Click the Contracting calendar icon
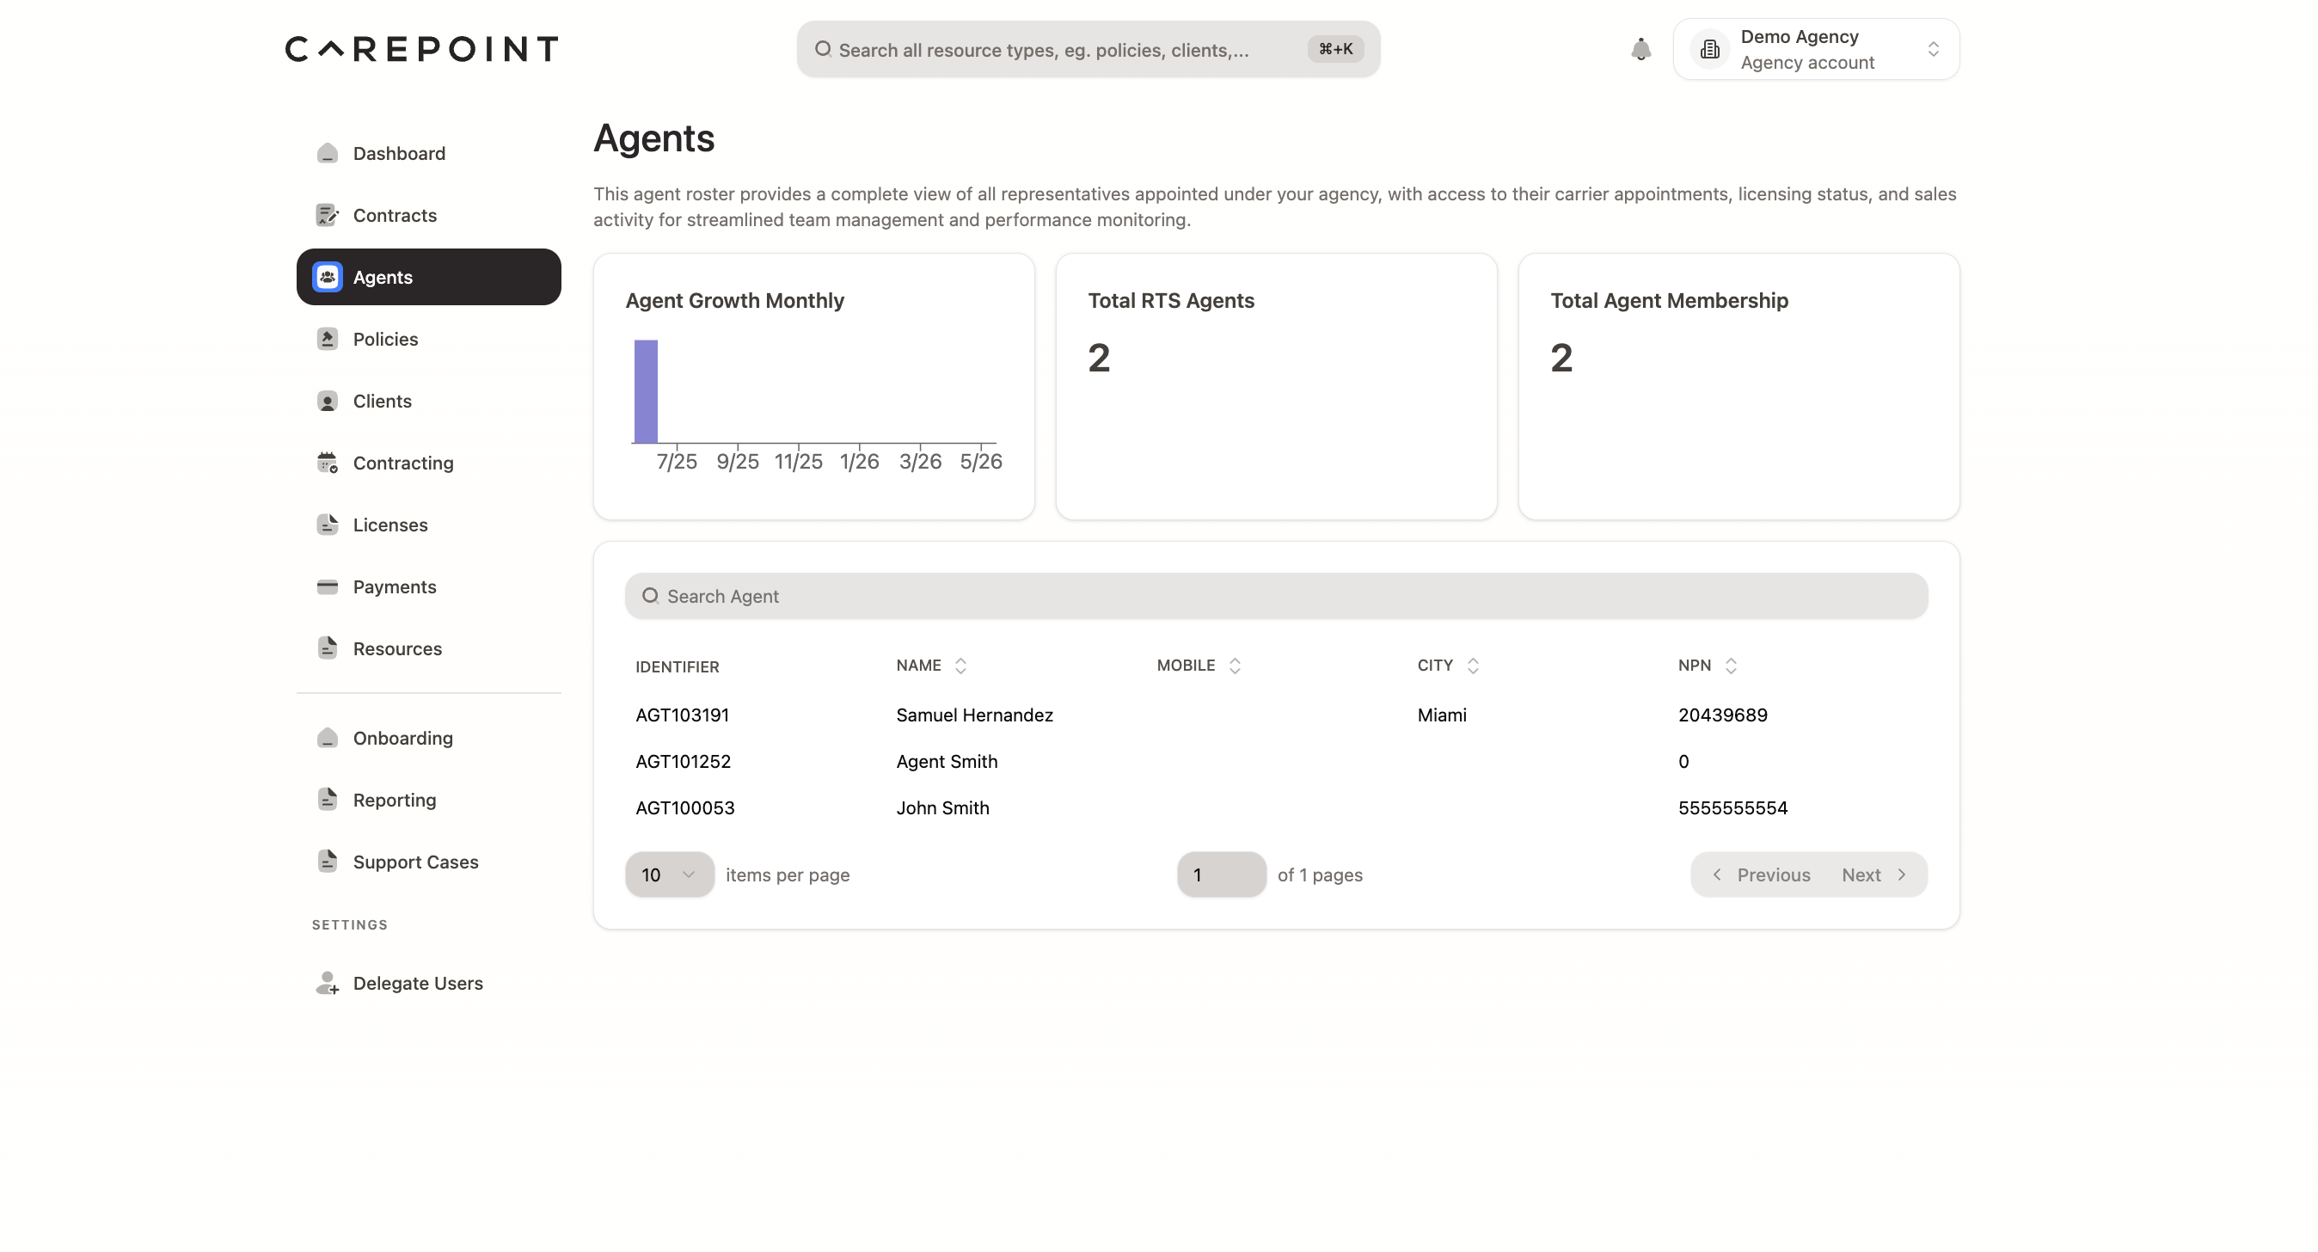The width and height of the screenshot is (2318, 1252). pos(328,463)
